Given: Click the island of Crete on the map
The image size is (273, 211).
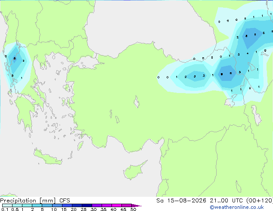Looking at the screenshot, I should [x=48, y=157].
